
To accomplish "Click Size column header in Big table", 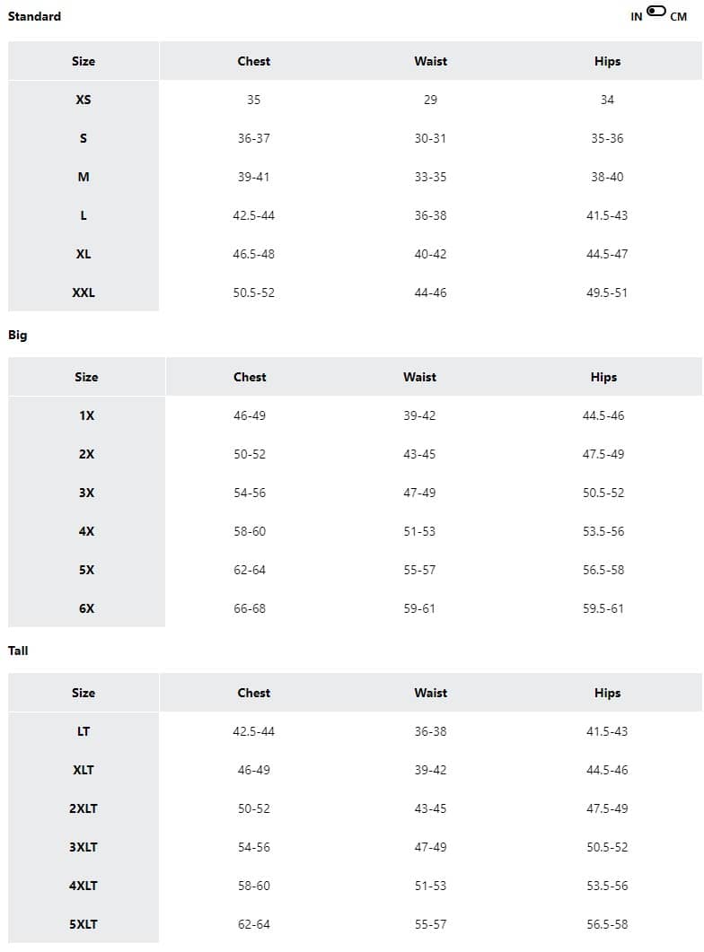I will (86, 377).
